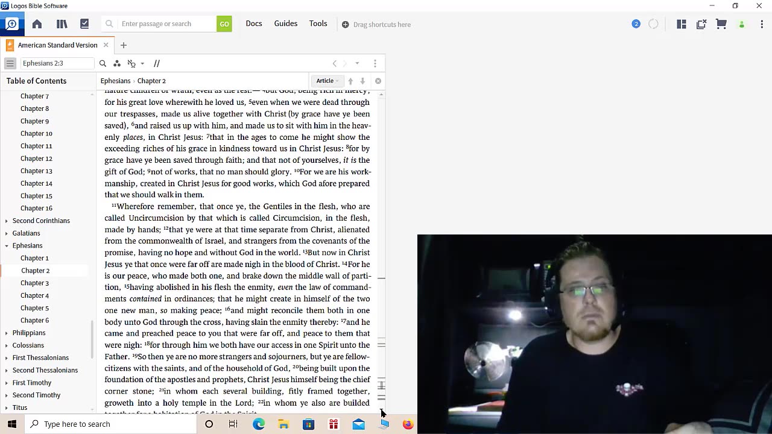Open the Library icon
Screen dimensions: 772x434
(62, 24)
